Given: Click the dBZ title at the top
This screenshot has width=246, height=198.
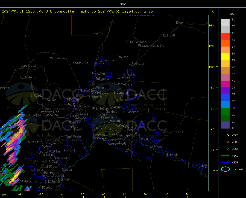Looking at the screenshot, I should point(123,4).
